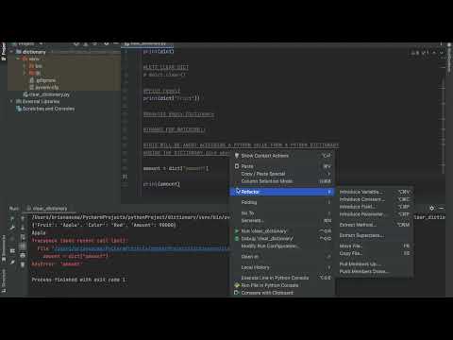The height and width of the screenshot is (340, 453).
Task: Hide the Project tool window
Action: 116,43
